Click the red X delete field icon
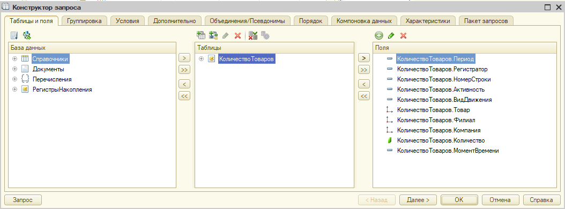This screenshot has width=565, height=209. pos(403,35)
